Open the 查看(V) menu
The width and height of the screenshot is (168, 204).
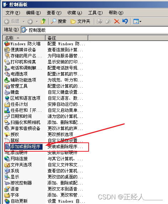click(x=54, y=13)
